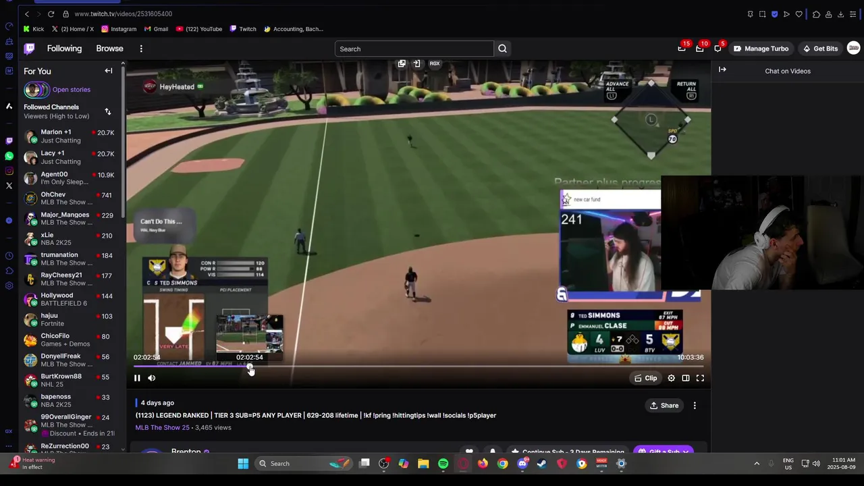864x486 pixels.
Task: Open Home / X bookmark
Action: pyautogui.click(x=73, y=29)
